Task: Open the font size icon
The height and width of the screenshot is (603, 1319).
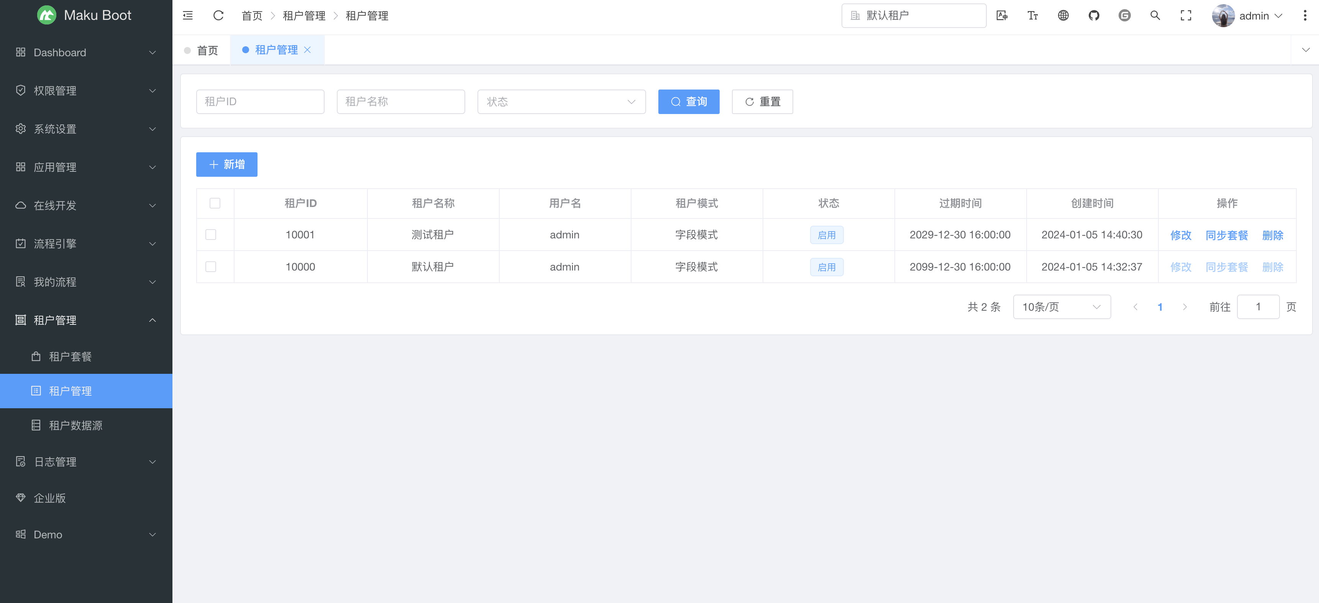Action: click(x=1032, y=15)
